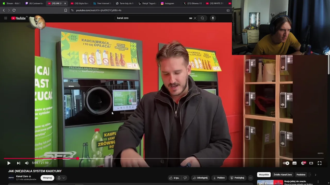Screen dimensions: 330x185
Task: Open the on-screen keyboard in search box
Action: 191,18
